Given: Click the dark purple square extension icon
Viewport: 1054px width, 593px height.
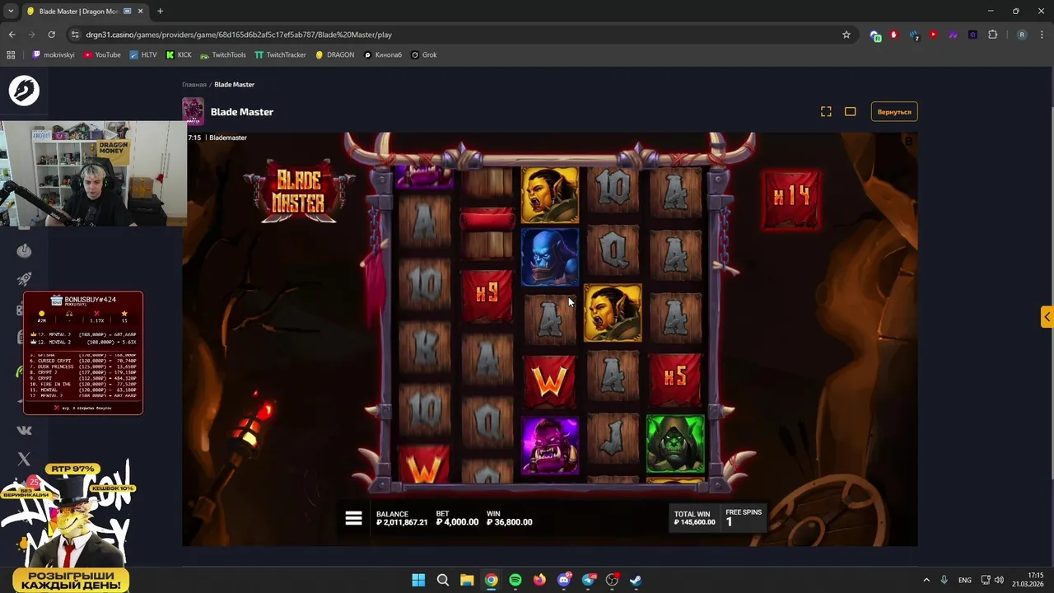Looking at the screenshot, I should tap(972, 35).
